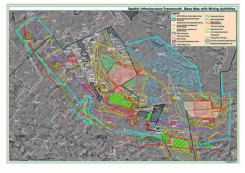Click the Biodiversity Management Unit legend symbol
The height and width of the screenshot is (173, 245).
click(x=207, y=44)
